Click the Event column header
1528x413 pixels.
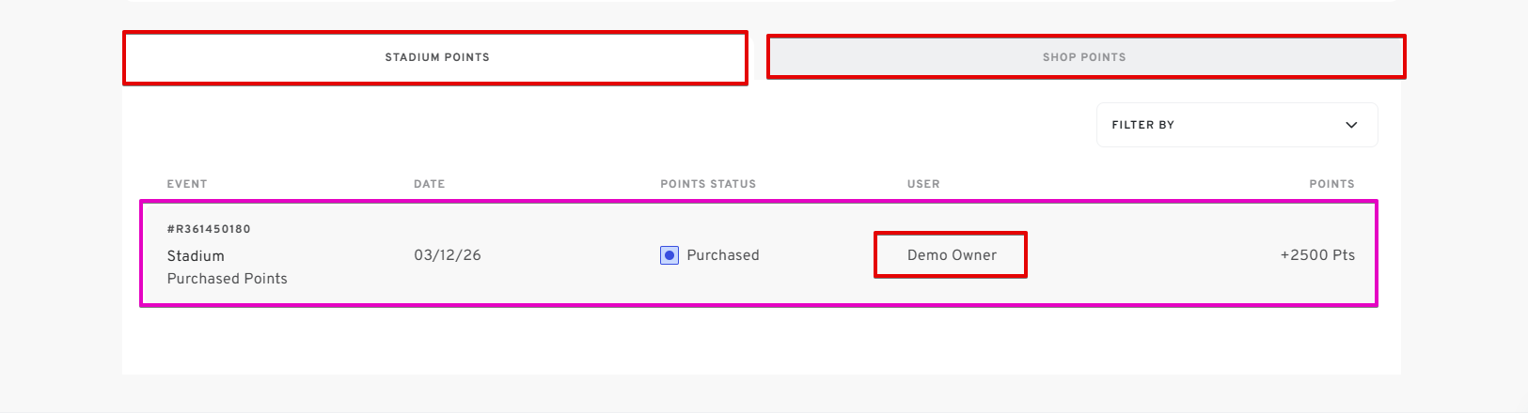click(x=187, y=184)
